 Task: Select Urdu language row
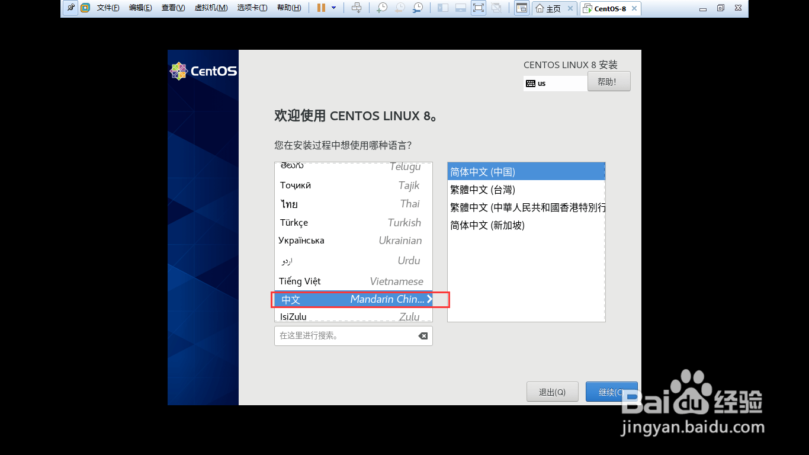[x=354, y=261]
